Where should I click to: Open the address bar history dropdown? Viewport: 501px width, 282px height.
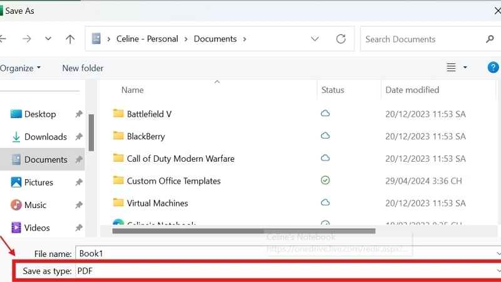click(x=315, y=39)
